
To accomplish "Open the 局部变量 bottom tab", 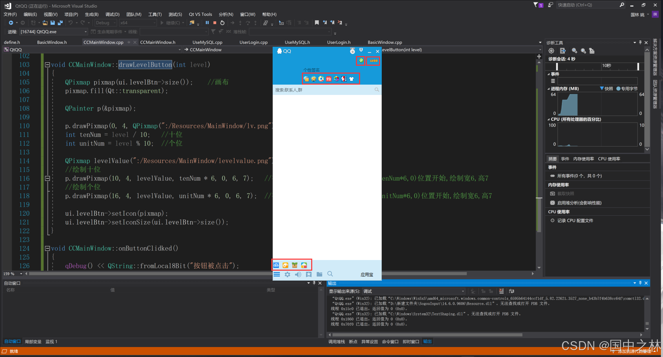I will coord(33,342).
